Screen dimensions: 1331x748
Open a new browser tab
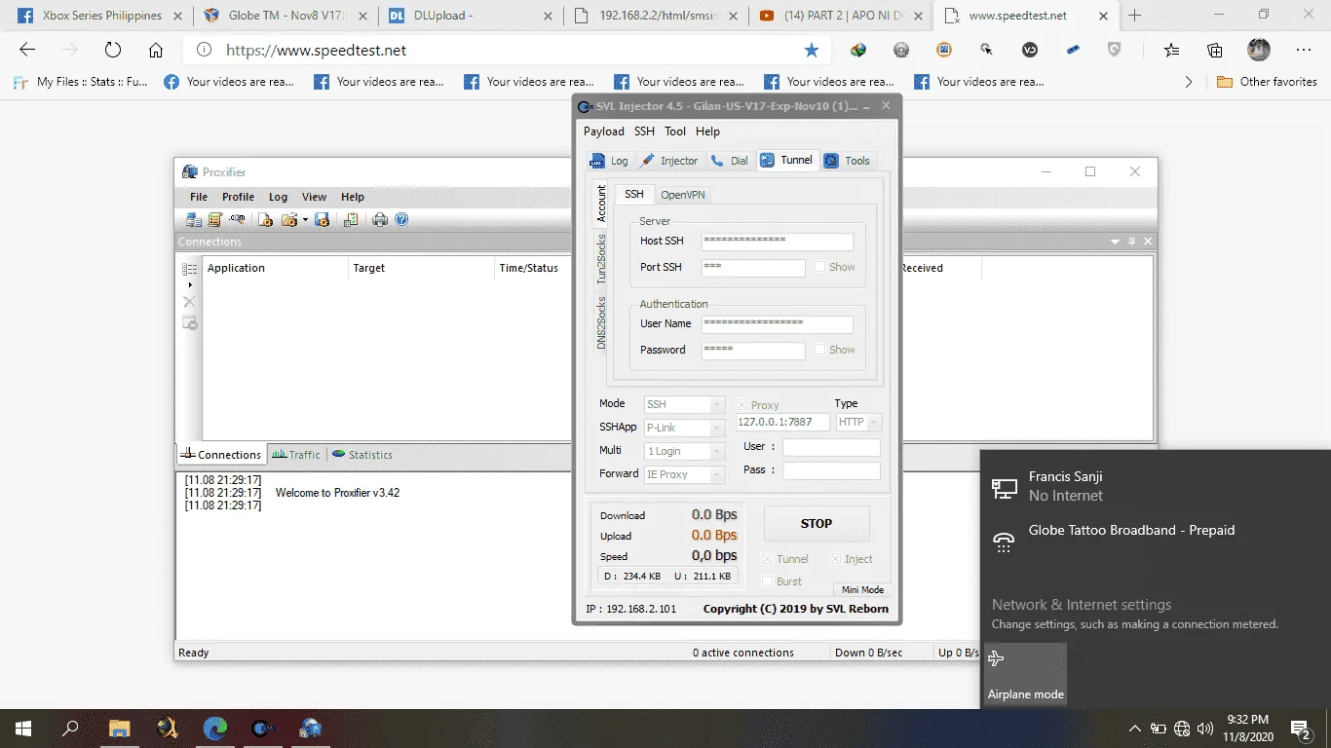tap(1134, 16)
